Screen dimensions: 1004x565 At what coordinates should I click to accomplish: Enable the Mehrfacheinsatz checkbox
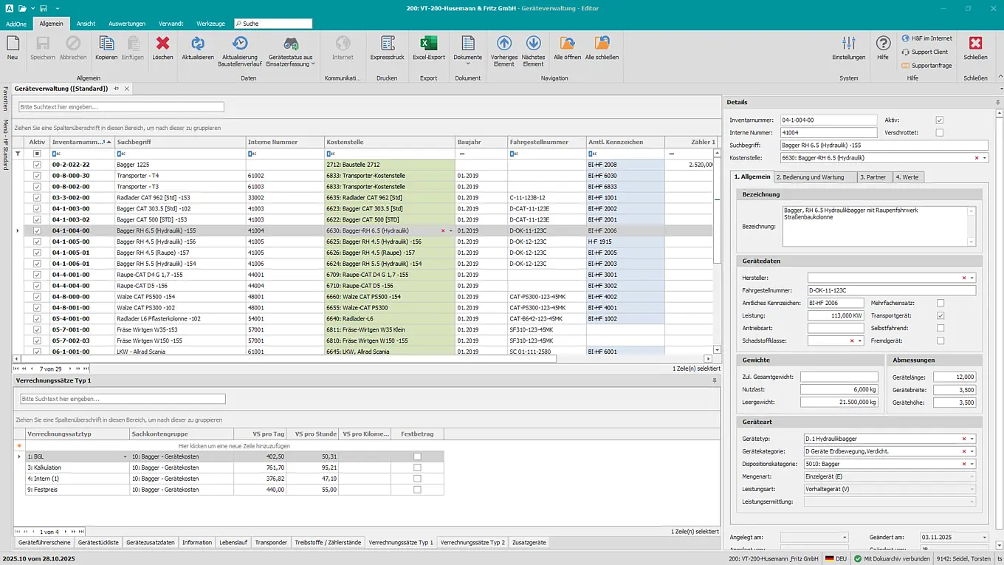(941, 302)
